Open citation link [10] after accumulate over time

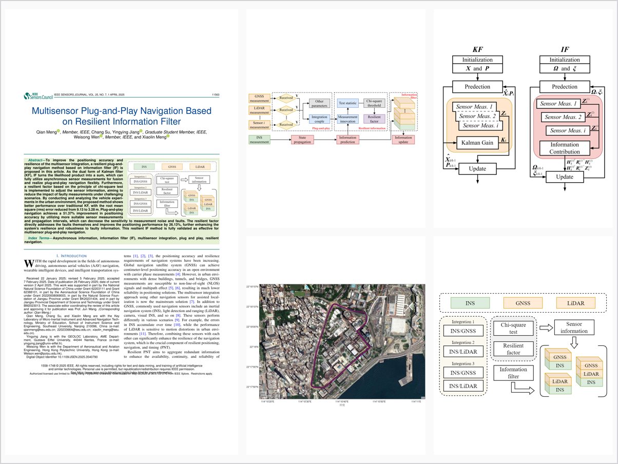pyautogui.click(x=176, y=325)
